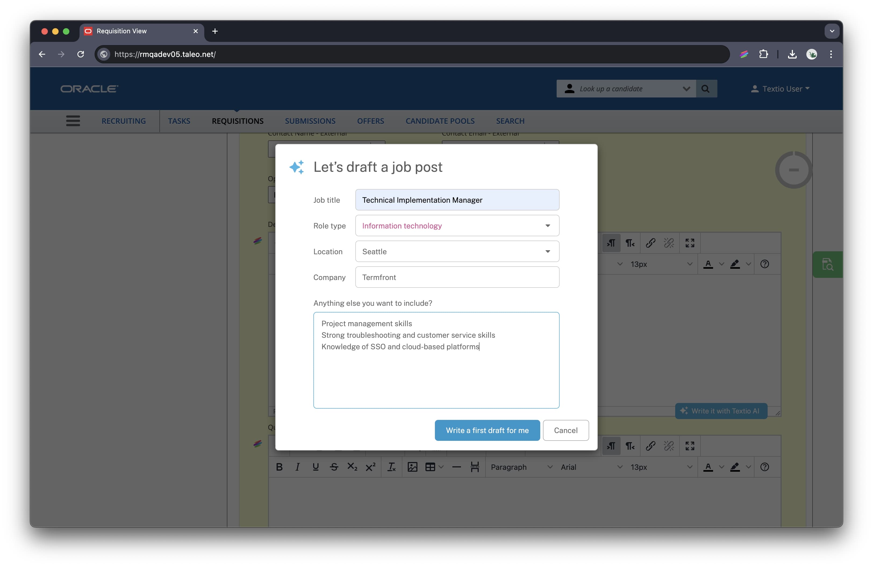Screen dimensions: 873x567
Task: Go to the Submissions tab
Action: point(310,121)
